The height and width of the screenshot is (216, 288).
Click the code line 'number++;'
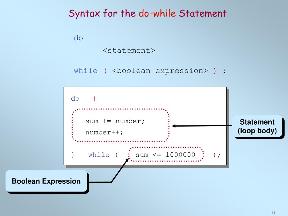pos(104,132)
